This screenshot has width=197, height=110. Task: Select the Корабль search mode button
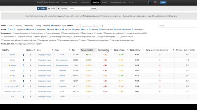pyautogui.click(x=62, y=9)
